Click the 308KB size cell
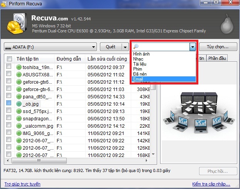240x189 pixels. pos(144,89)
